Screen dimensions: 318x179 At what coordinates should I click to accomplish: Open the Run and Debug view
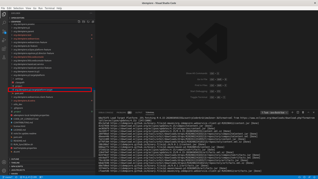(4, 40)
